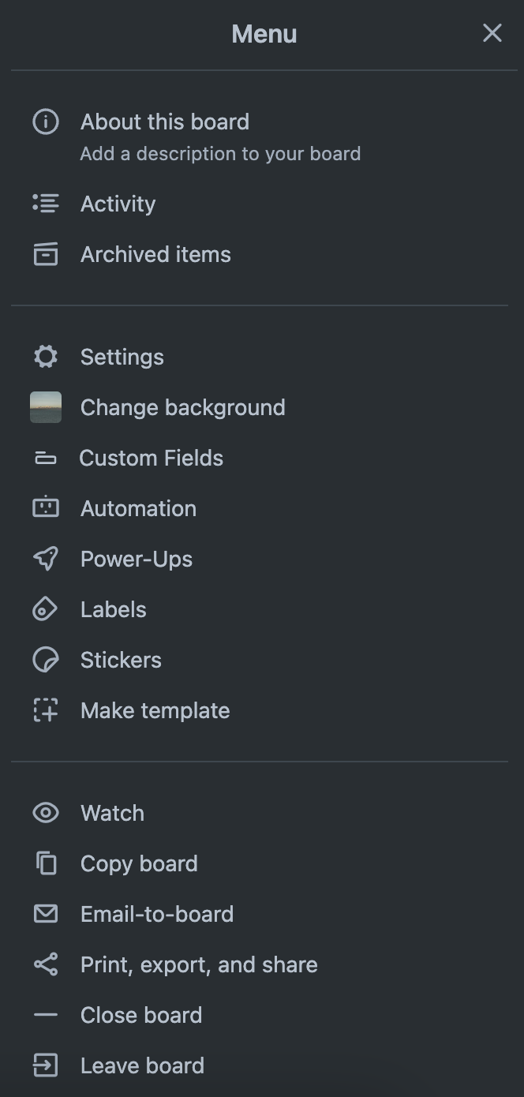Toggle Watch using the eye icon

[45, 813]
